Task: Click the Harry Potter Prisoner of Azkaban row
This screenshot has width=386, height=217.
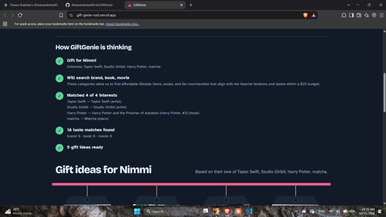Action: click(133, 113)
